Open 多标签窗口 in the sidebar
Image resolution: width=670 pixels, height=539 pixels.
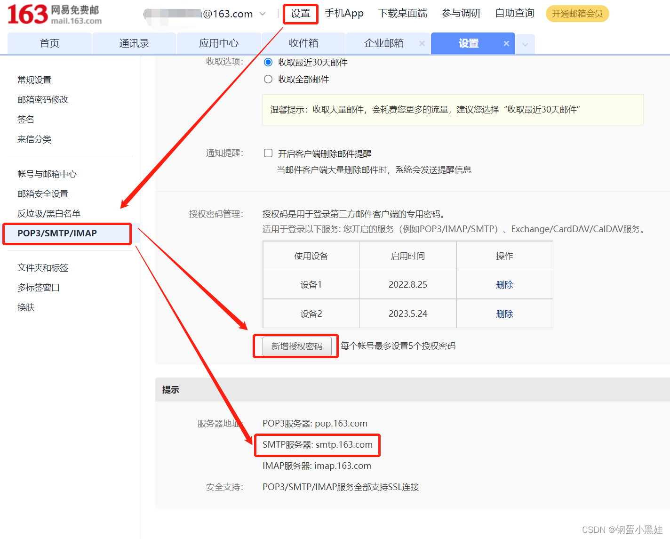(39, 288)
